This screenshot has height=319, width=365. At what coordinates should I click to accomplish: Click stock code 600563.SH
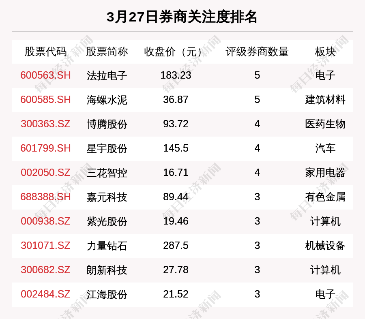tap(45, 75)
